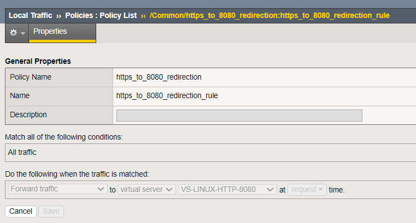This screenshot has width=416, height=223.
Task: Click the Save button
Action: [51, 211]
